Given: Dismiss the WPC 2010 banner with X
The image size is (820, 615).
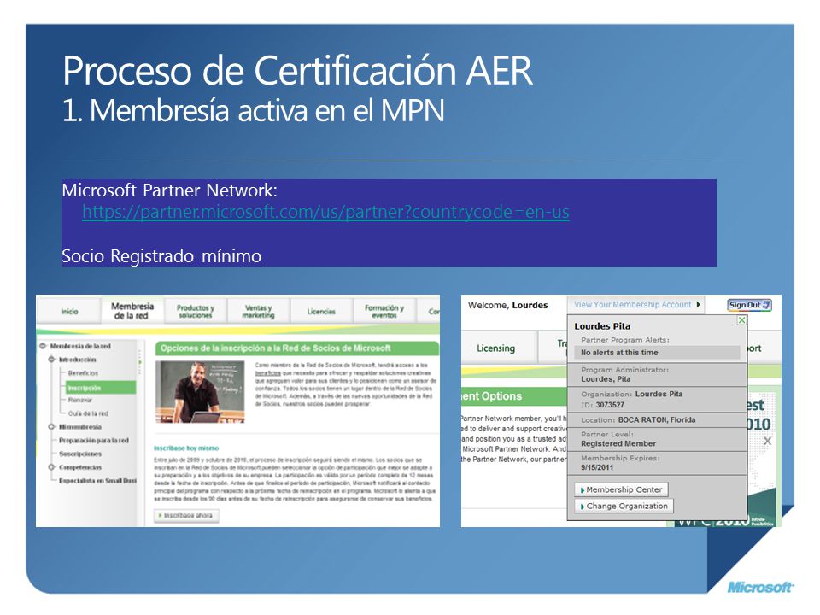Looking at the screenshot, I should coord(767,442).
